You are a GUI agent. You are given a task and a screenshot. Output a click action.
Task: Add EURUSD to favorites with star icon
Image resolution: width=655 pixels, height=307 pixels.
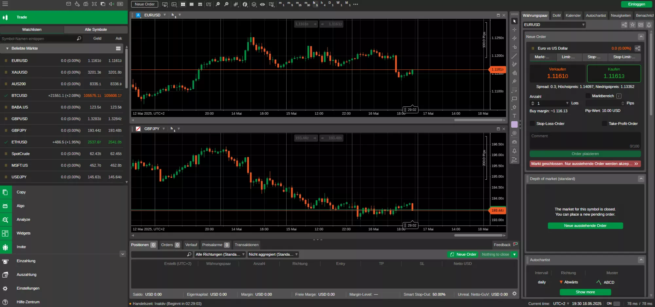(x=632, y=25)
